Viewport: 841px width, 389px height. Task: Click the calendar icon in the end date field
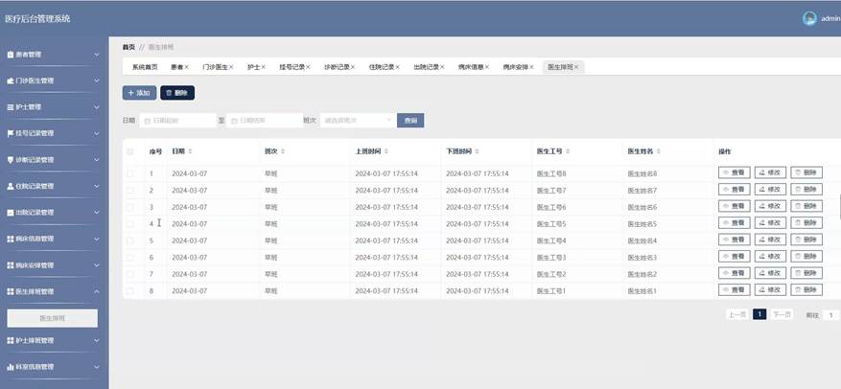(234, 121)
